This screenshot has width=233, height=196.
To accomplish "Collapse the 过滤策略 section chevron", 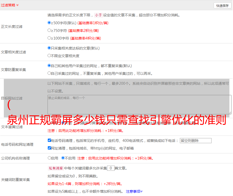I will (17, 5).
